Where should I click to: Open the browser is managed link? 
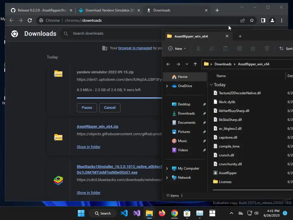(135, 48)
